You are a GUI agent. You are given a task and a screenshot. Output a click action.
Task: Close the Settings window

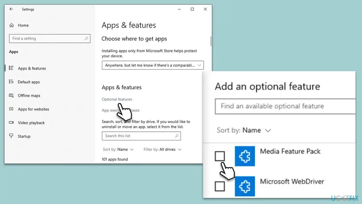tap(205, 9)
